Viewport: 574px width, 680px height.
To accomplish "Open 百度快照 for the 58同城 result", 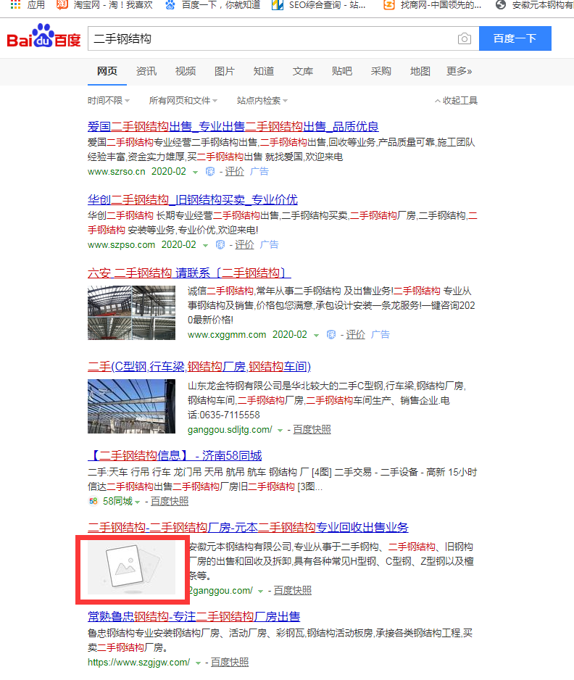I will pos(170,502).
